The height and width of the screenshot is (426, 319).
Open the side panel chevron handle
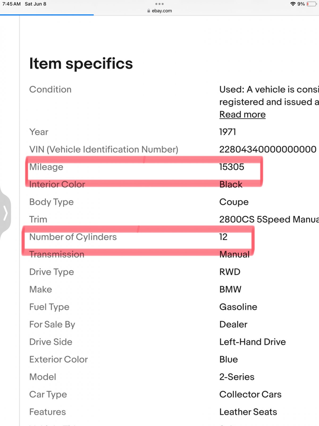point(6,213)
